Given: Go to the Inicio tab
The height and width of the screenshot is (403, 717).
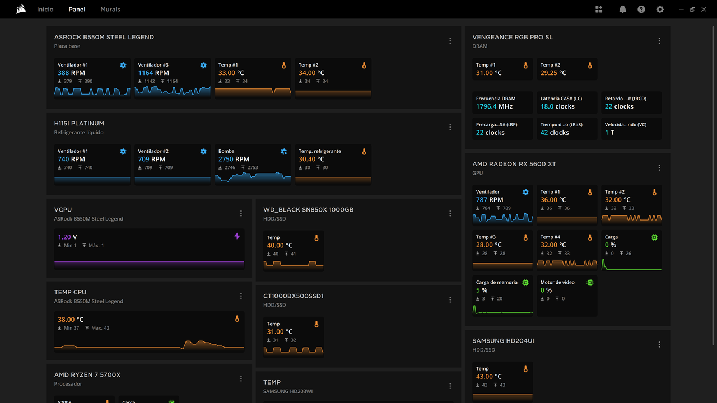Looking at the screenshot, I should pos(45,10).
